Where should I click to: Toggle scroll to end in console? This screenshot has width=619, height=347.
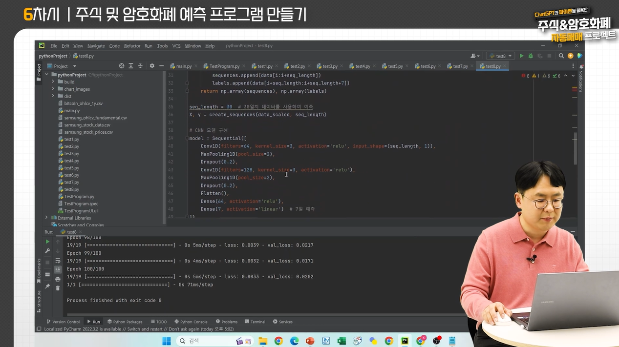(x=58, y=269)
